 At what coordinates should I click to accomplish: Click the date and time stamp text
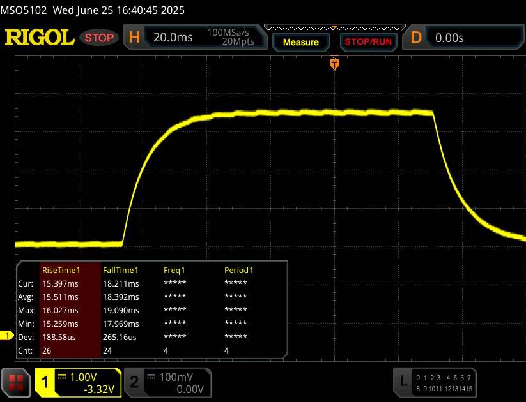pos(119,10)
